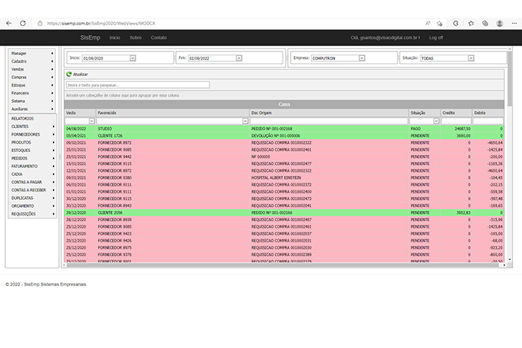Click the Atualizar refresh icon
522x348 pixels.
click(x=69, y=75)
